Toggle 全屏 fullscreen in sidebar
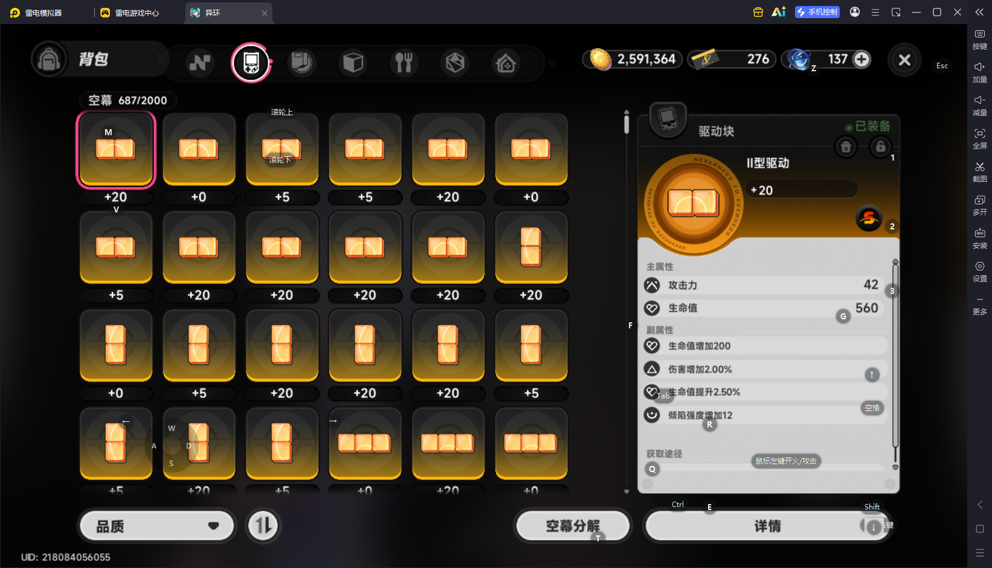This screenshot has height=568, width=992. [979, 139]
